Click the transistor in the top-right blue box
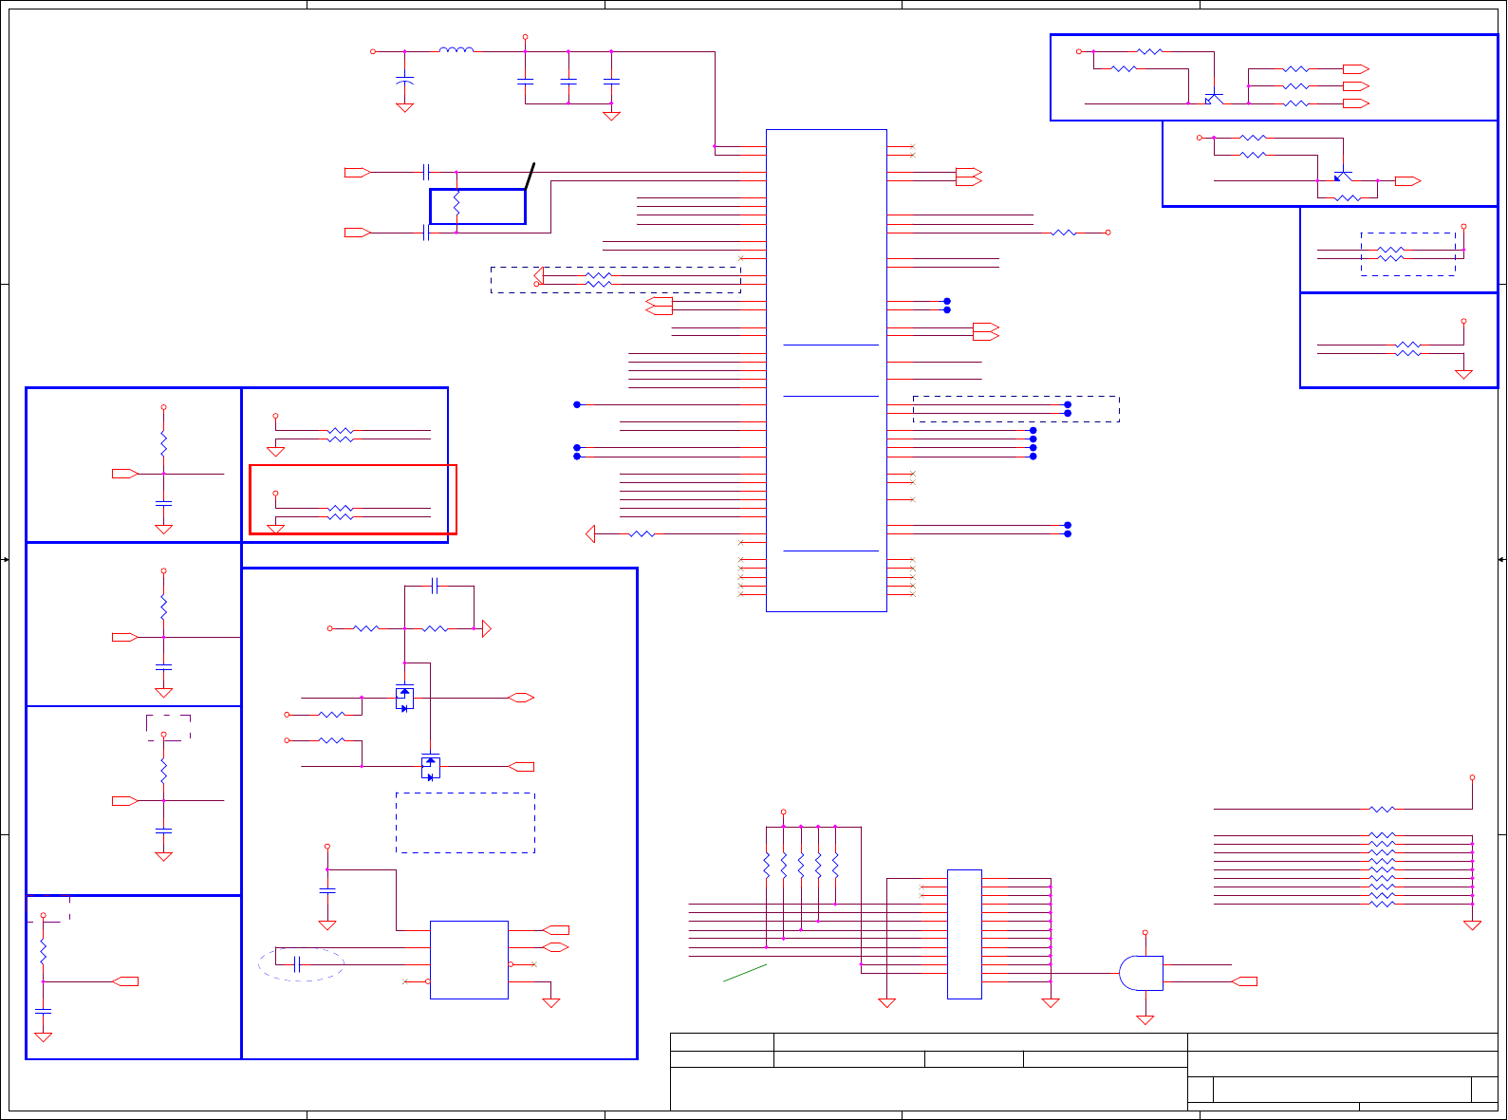Viewport: 1508px width, 1120px height. tap(1214, 98)
